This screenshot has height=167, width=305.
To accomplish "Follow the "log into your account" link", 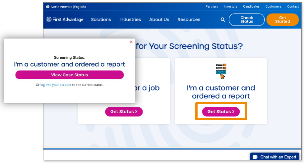I will 56,85.
